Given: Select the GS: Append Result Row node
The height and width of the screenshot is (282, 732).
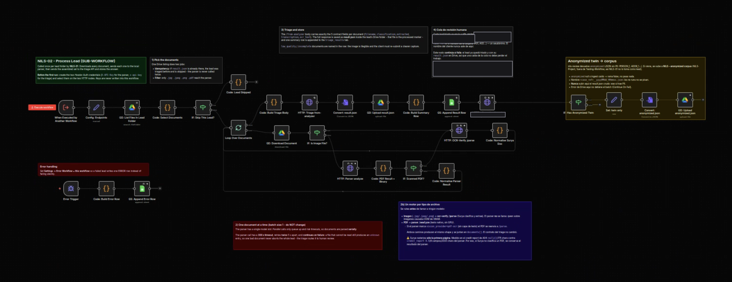Looking at the screenshot, I should pyautogui.click(x=452, y=102).
